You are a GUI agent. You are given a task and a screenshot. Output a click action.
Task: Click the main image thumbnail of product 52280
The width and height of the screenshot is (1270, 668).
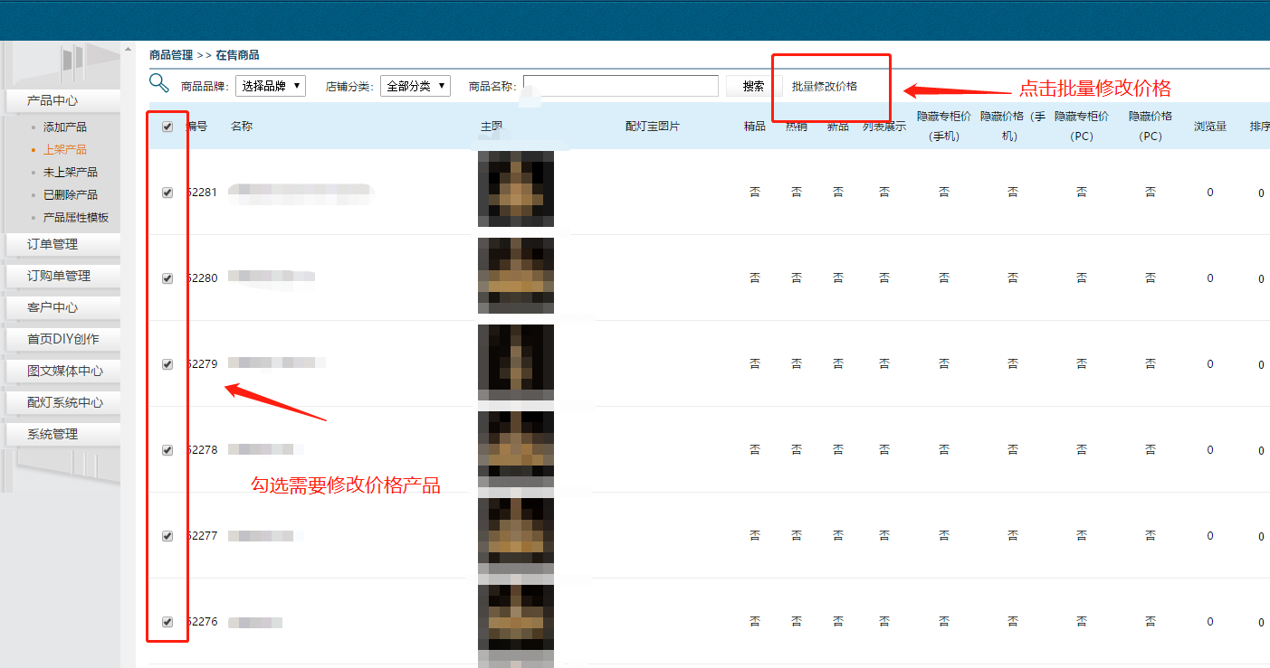click(516, 276)
